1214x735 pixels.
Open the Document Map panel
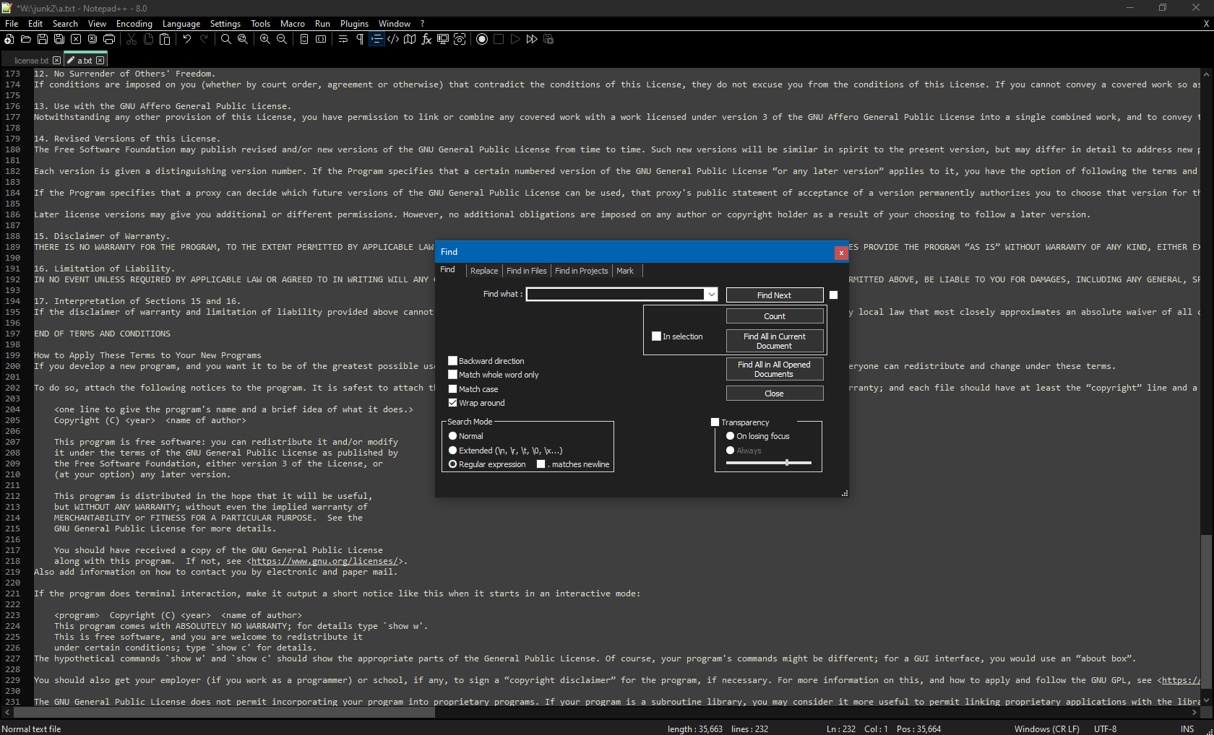point(410,39)
